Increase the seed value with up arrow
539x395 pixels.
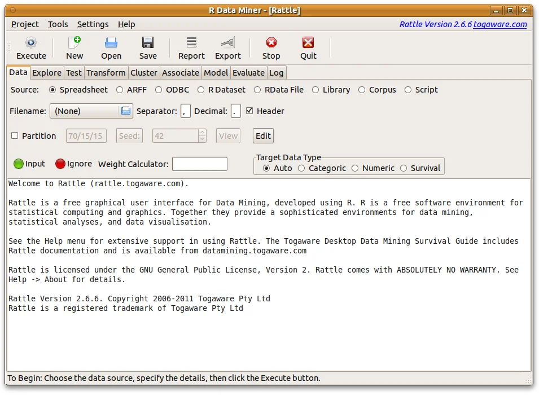(203, 133)
